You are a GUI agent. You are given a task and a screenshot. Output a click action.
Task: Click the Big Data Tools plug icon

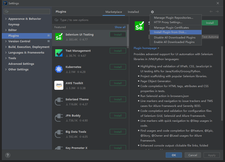[58, 134]
